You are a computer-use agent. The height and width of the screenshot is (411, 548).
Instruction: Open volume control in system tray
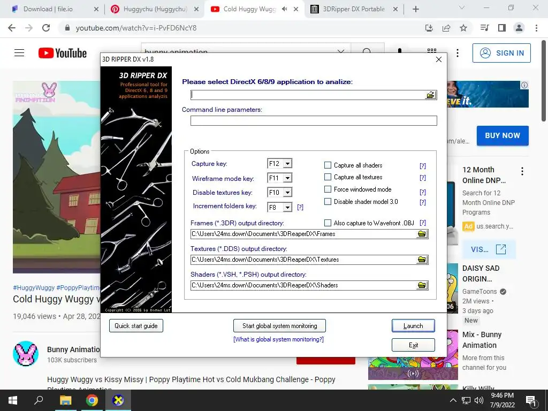click(x=479, y=400)
